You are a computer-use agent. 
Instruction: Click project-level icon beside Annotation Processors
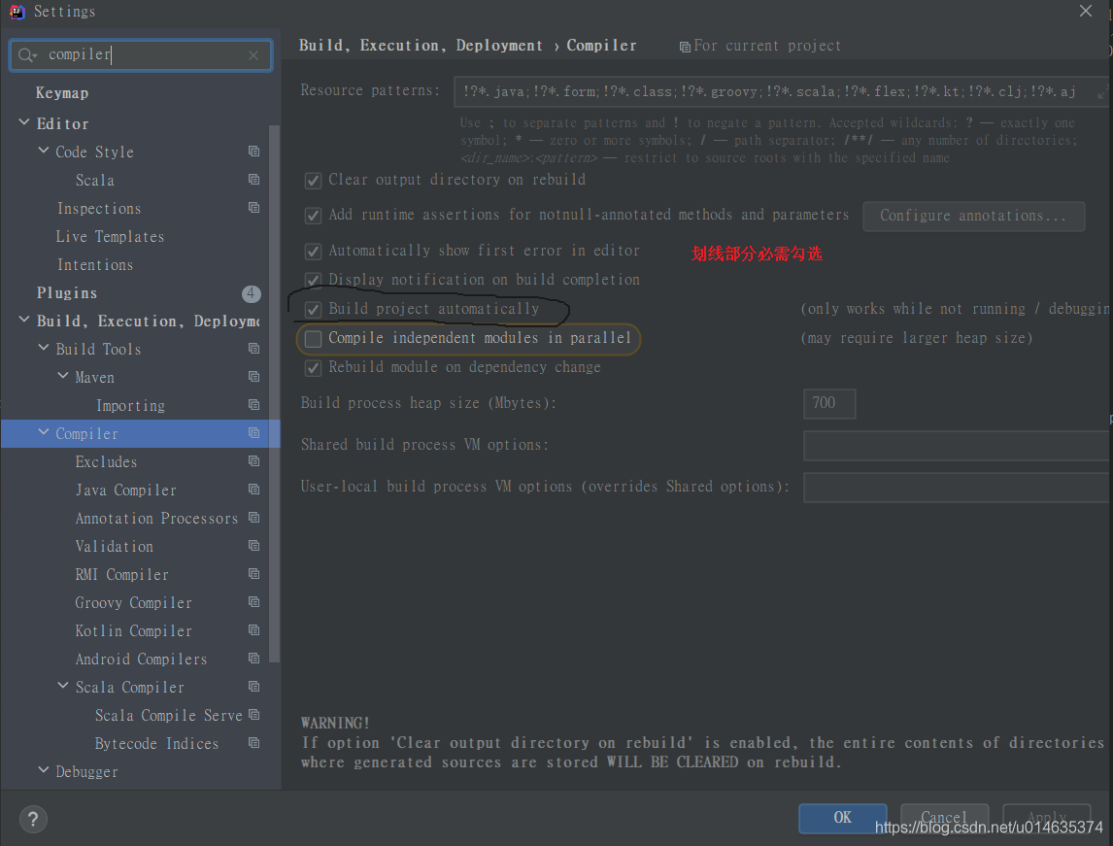[x=253, y=518]
